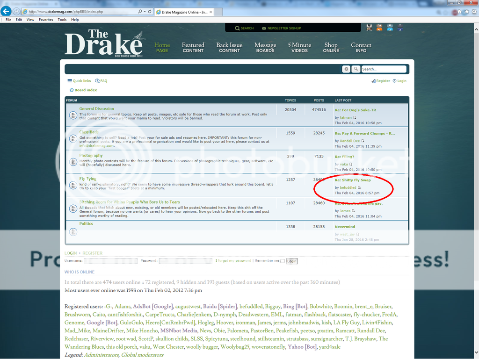
Task: Click the address bar search magnifier icon
Action: (x=139, y=12)
